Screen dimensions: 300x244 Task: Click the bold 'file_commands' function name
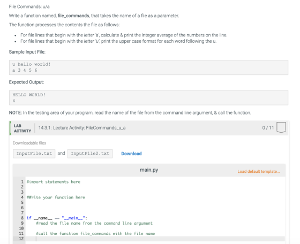point(73,16)
